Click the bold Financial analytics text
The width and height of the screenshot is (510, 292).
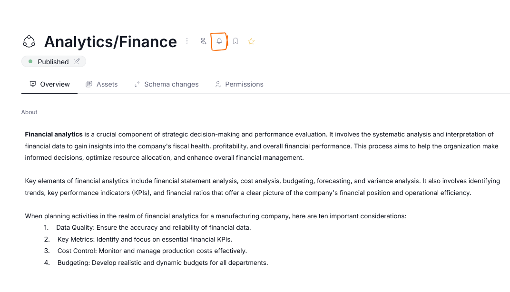tap(54, 134)
